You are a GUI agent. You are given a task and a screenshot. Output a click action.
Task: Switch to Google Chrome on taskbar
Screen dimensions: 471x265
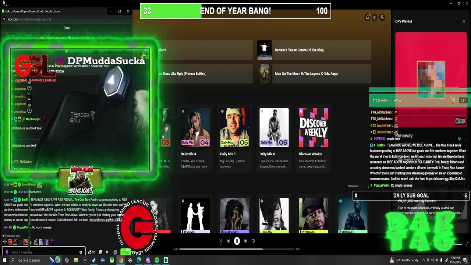click(121, 260)
